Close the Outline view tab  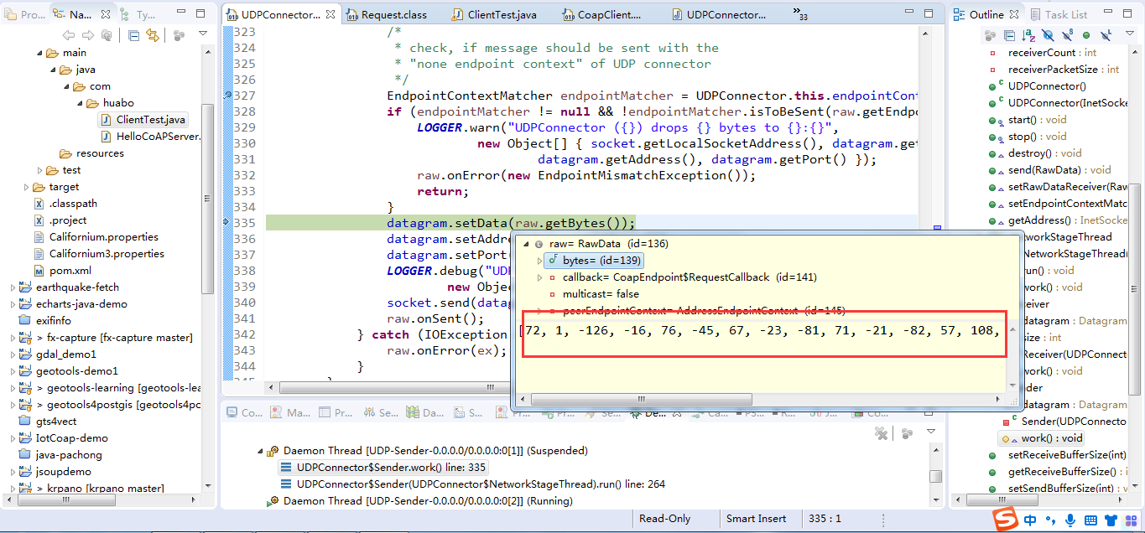click(1013, 14)
